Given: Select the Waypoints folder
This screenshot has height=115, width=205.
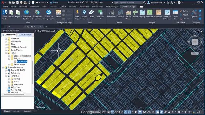Looking at the screenshot, I should pos(19,84).
